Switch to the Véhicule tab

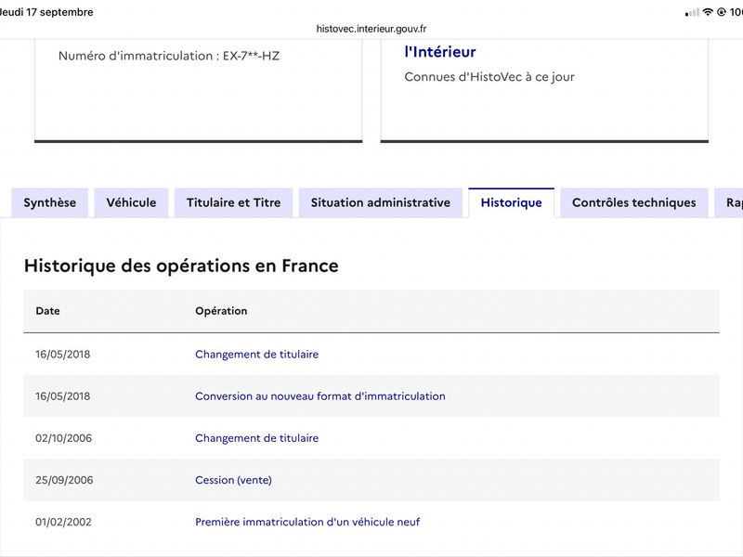[x=131, y=202]
